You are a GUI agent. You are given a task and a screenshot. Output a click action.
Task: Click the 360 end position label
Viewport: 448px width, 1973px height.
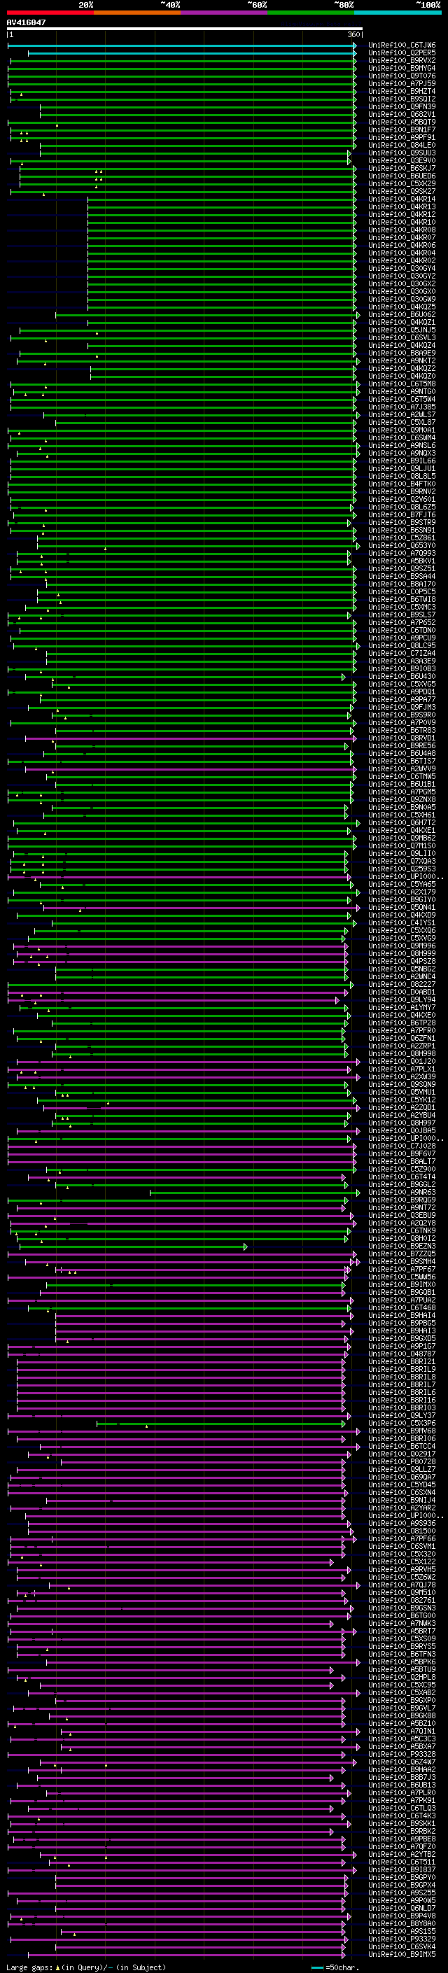click(x=353, y=35)
